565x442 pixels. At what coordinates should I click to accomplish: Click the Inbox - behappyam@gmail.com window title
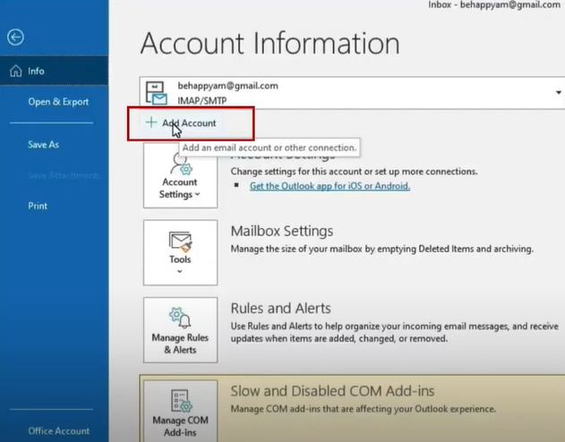click(x=494, y=4)
